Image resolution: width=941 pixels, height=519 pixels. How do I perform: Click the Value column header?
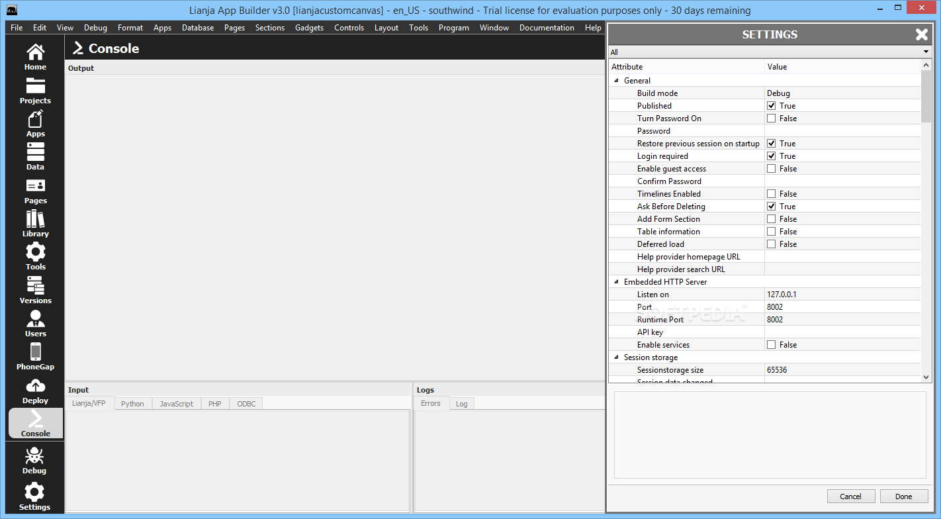[842, 67]
